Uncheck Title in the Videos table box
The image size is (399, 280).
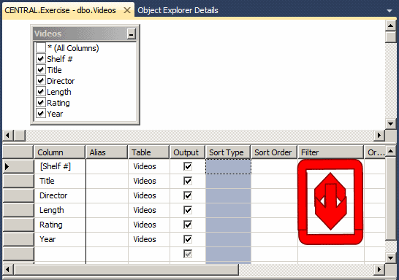(41, 70)
